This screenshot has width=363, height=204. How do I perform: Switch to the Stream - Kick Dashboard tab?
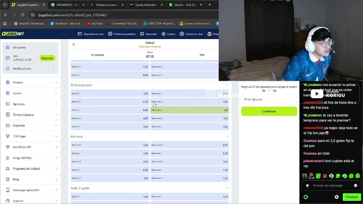[185, 5]
